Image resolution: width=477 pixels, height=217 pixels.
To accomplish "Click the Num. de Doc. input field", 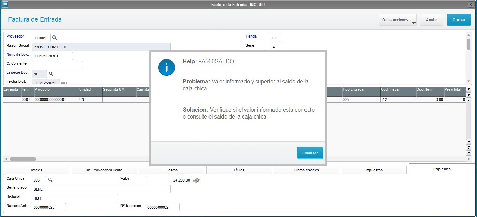I will click(x=52, y=56).
